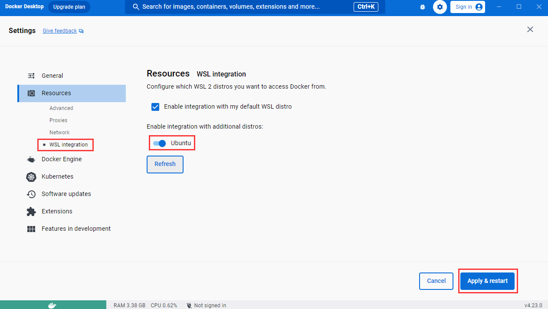This screenshot has width=548, height=309.
Task: Click the Software updates clock icon
Action: coord(31,194)
